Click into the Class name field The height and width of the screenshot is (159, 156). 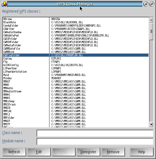tap(95, 133)
